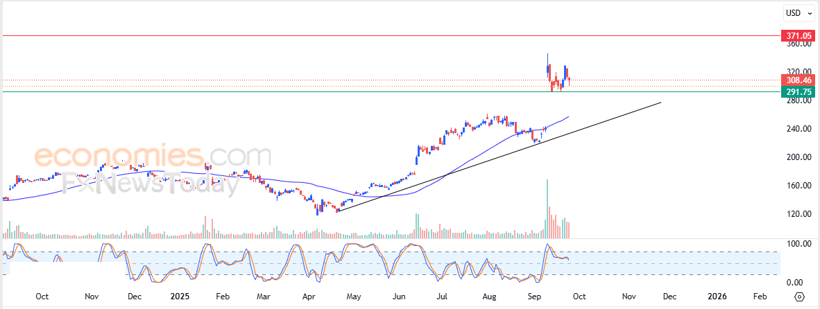Select the 308.46 current price label
Viewport: 820px width, 309px height.
[x=798, y=80]
